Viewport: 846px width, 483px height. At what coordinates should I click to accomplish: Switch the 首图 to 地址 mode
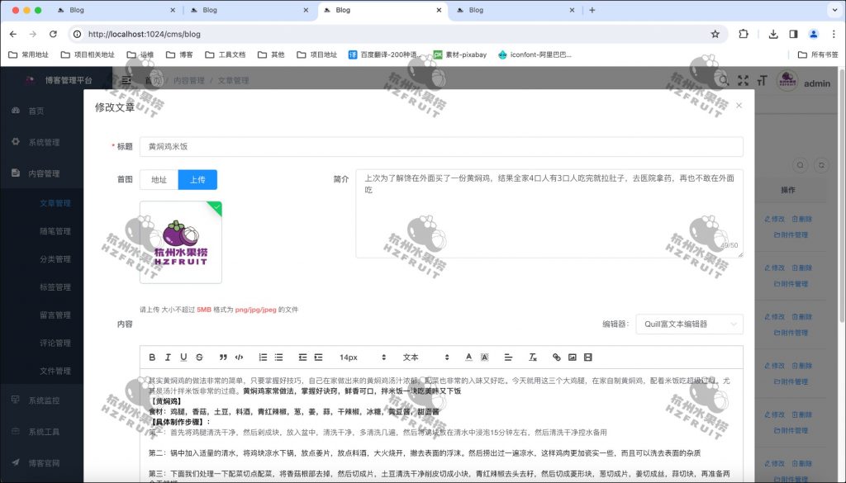158,179
